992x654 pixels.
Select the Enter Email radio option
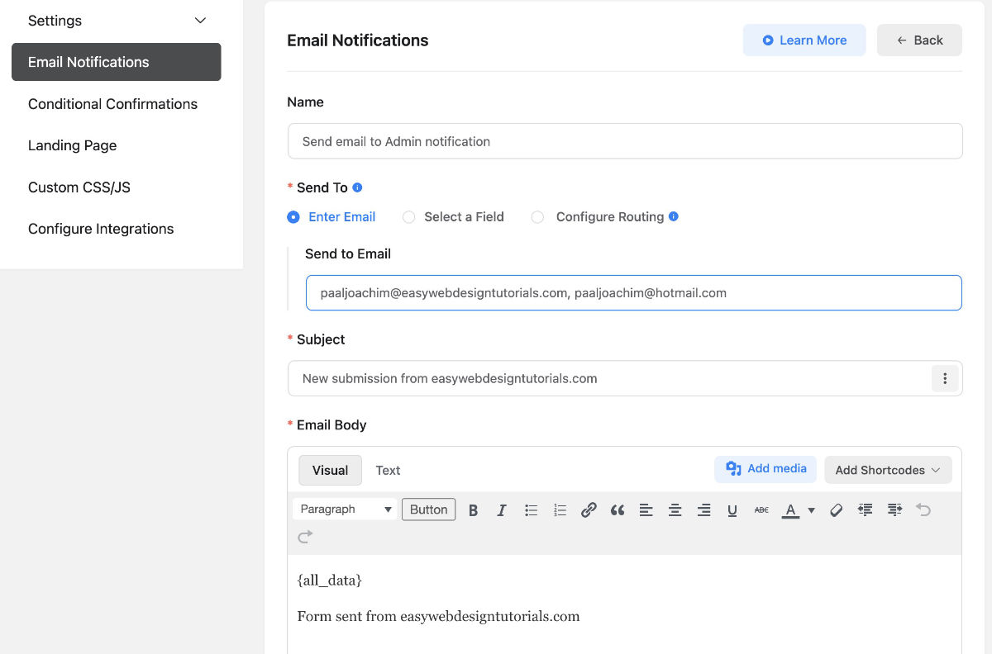tap(293, 217)
